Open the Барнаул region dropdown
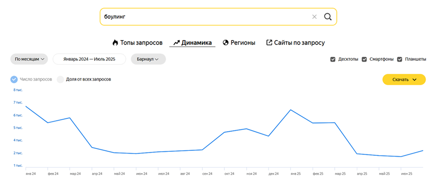The width and height of the screenshot is (442, 180). coord(148,59)
